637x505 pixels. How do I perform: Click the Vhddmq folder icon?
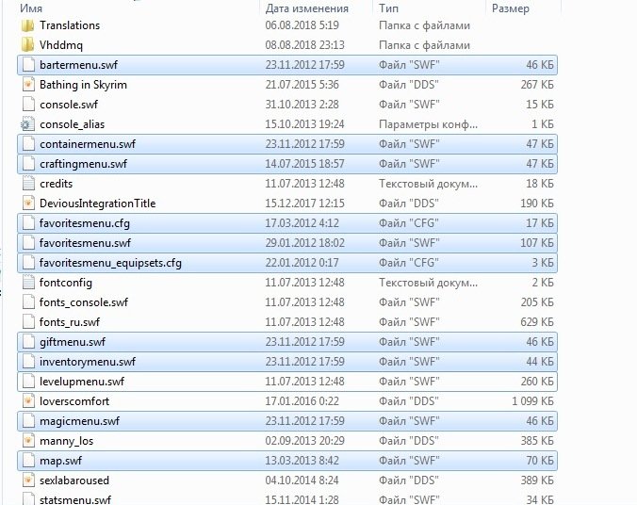click(x=27, y=45)
